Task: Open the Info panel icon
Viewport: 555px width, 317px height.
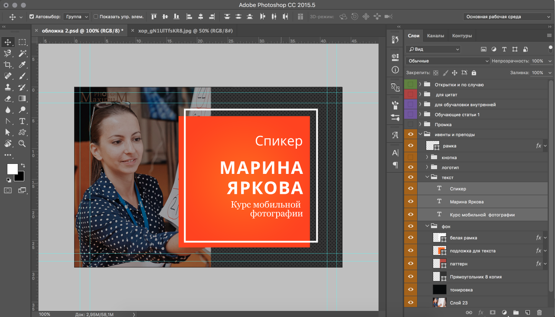Action: (395, 69)
